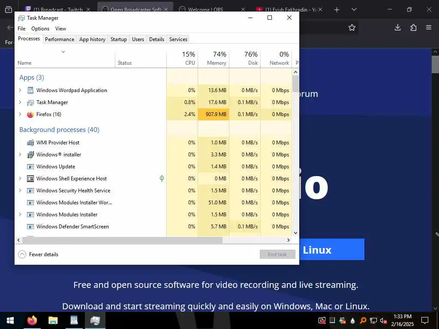Switch to the Users tab
This screenshot has width=439, height=329.
(138, 39)
